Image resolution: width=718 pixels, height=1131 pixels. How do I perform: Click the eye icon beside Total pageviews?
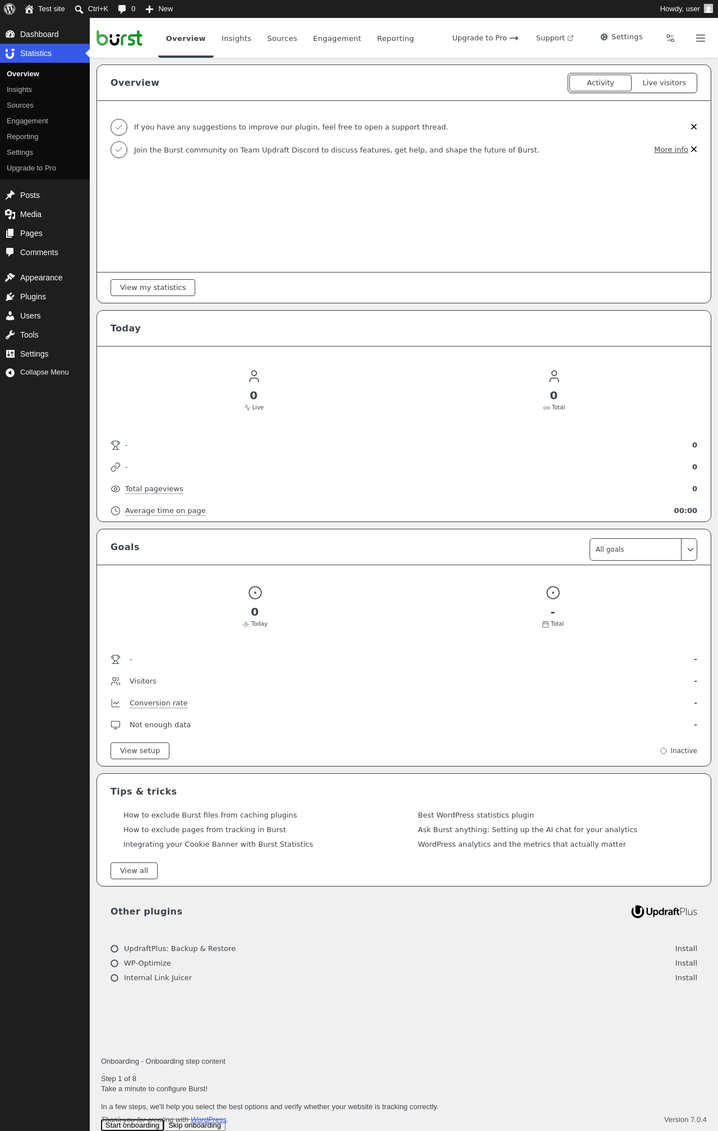tap(116, 489)
